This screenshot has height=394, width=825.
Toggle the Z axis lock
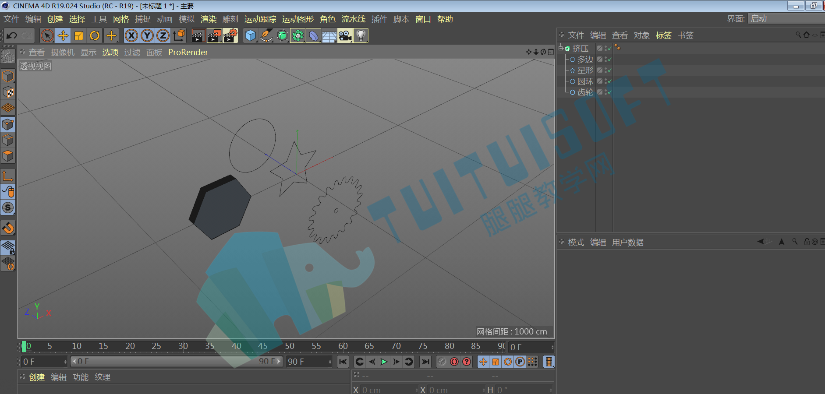(163, 35)
